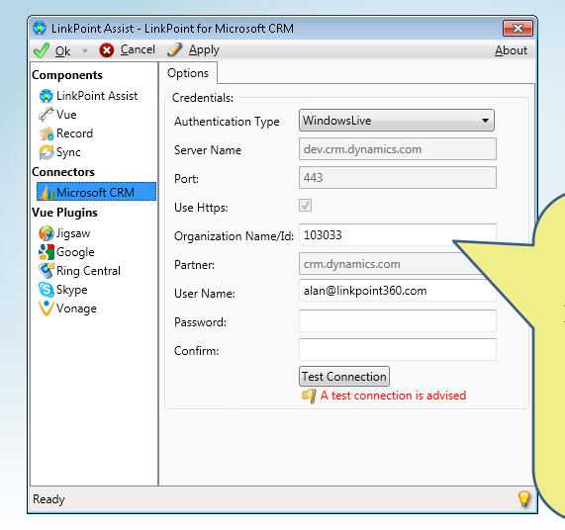Select the Ring Central plugin icon

point(47,271)
